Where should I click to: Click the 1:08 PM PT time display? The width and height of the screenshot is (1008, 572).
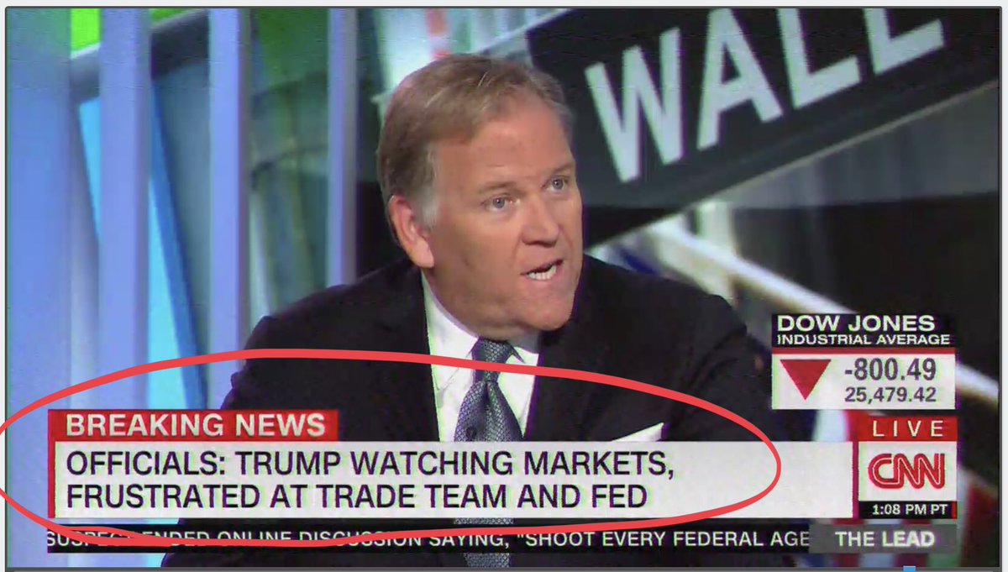coord(907,509)
